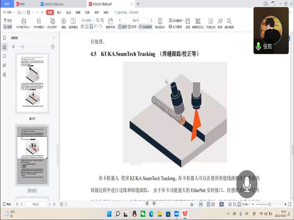Click the thumbnail size slider in sidebar

pos(23,47)
